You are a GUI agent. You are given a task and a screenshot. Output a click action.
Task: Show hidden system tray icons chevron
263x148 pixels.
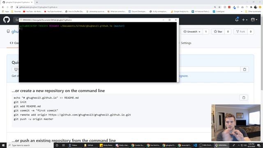[x=238, y=145]
